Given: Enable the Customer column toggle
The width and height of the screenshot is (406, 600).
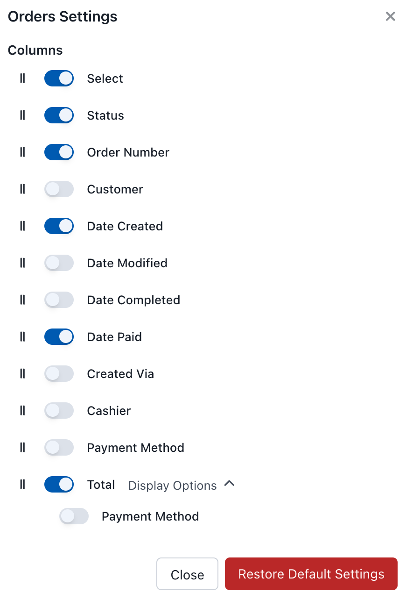Looking at the screenshot, I should pos(59,189).
